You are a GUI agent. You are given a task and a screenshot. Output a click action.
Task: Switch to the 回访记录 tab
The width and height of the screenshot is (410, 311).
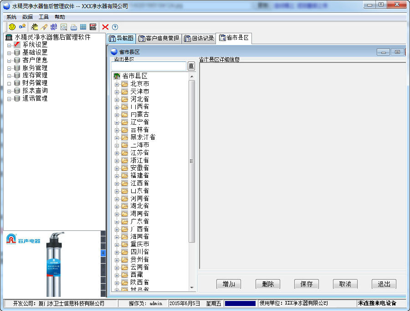pyautogui.click(x=199, y=38)
